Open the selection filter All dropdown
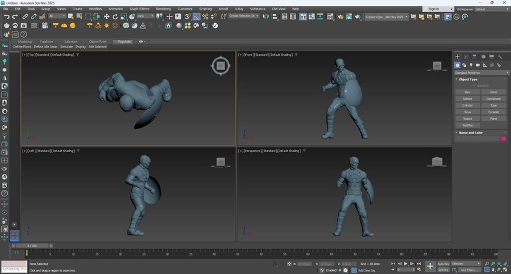 click(57, 16)
